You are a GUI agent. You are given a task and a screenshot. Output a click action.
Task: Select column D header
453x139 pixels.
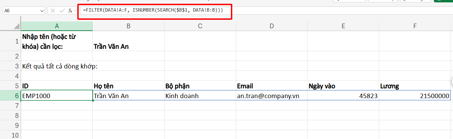tap(271, 26)
